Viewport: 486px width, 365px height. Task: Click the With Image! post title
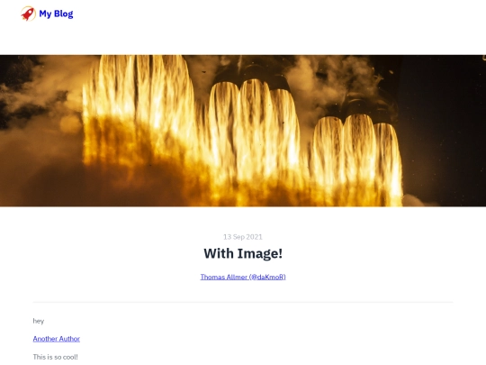coord(243,253)
